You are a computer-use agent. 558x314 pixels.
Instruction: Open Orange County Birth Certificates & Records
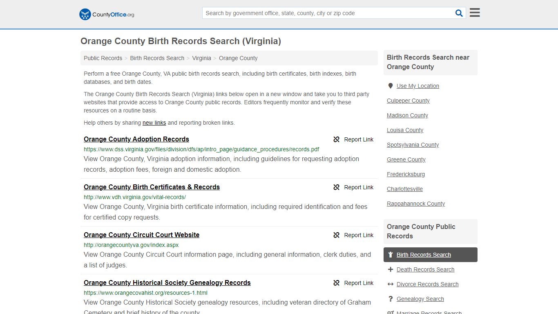pyautogui.click(x=152, y=187)
